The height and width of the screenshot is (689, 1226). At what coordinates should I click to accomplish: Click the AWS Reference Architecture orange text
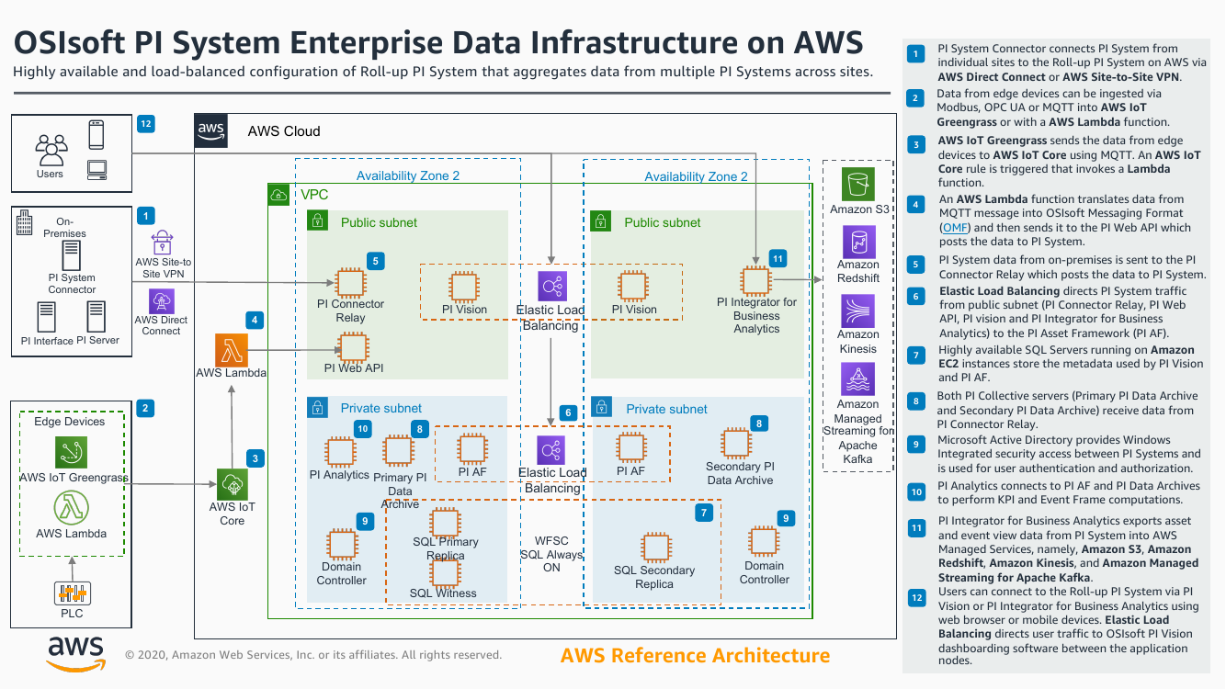coord(695,656)
